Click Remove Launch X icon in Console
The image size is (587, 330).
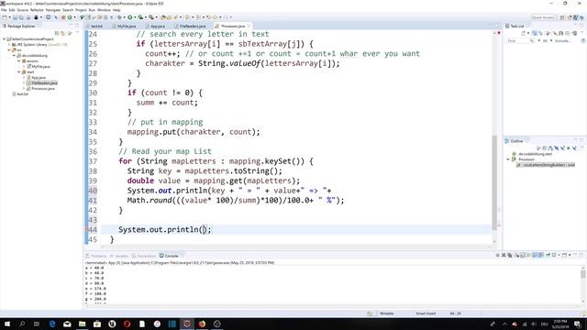point(504,255)
